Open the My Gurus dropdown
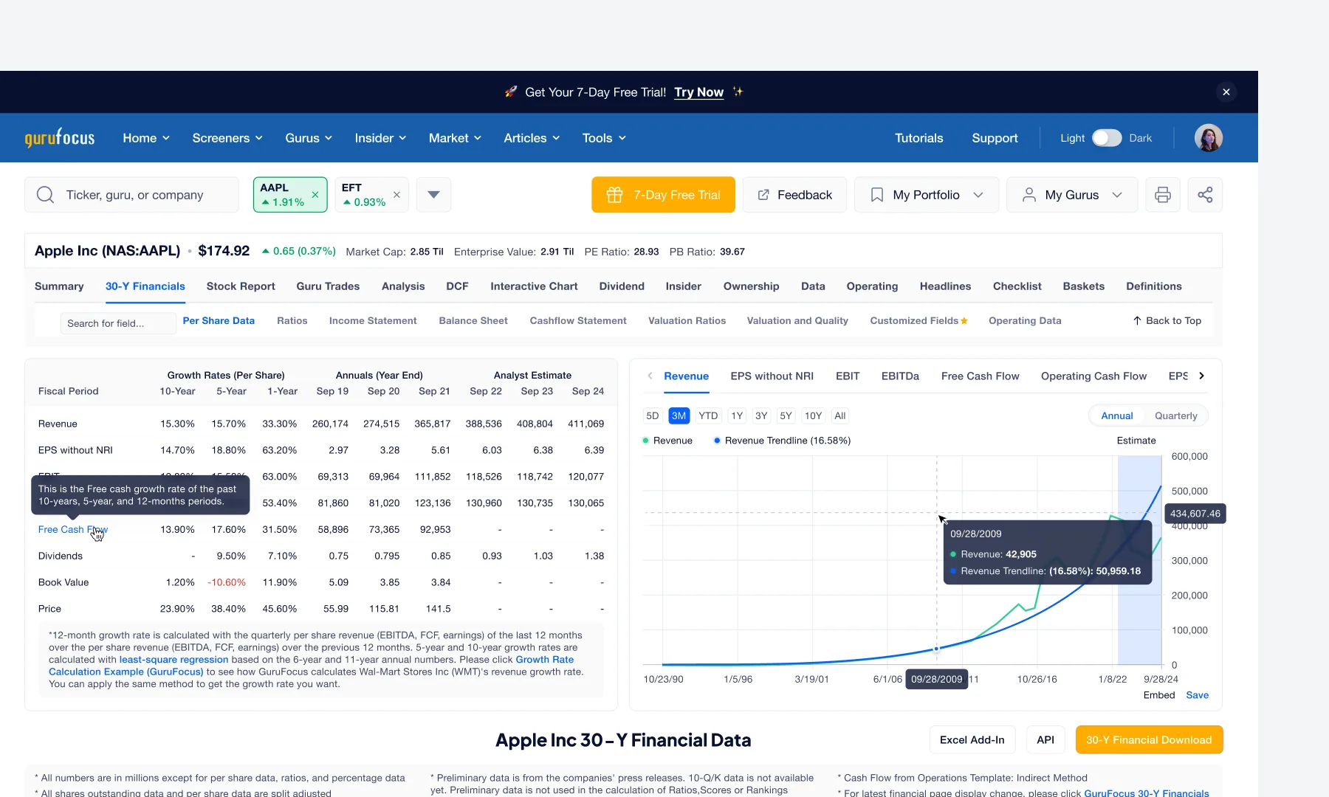The image size is (1329, 797). (x=1117, y=195)
